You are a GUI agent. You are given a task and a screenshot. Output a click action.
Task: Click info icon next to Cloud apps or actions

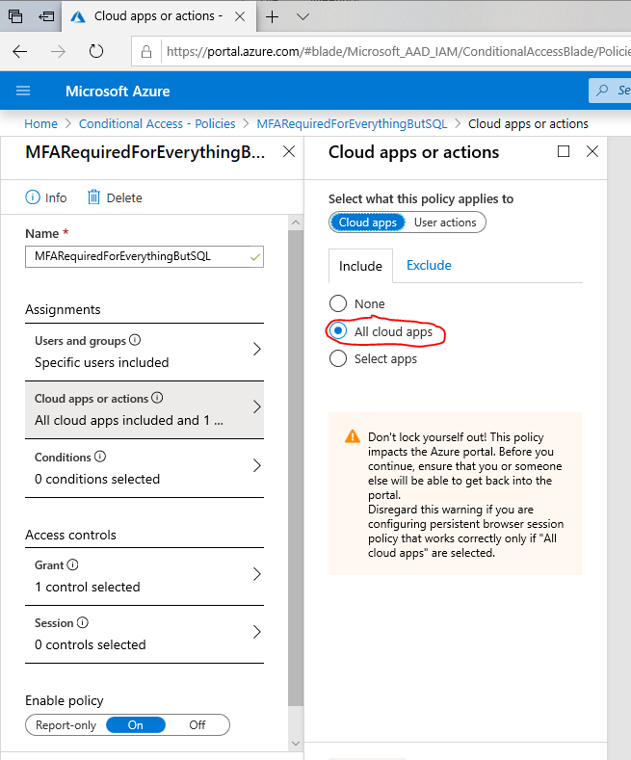pyautogui.click(x=157, y=398)
